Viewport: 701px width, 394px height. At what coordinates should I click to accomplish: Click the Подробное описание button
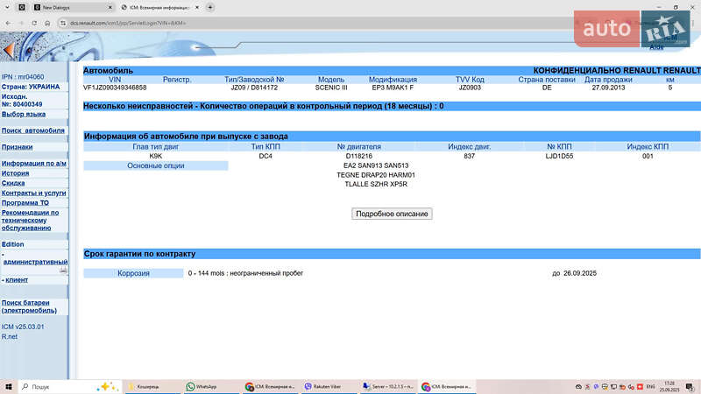(392, 214)
